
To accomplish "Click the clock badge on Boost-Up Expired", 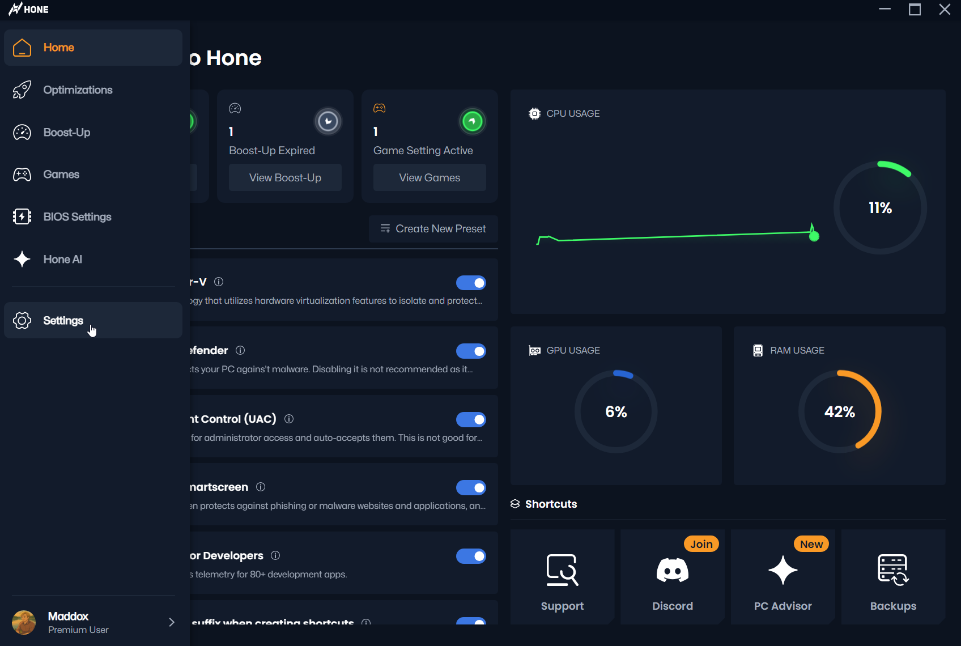I will tap(328, 121).
